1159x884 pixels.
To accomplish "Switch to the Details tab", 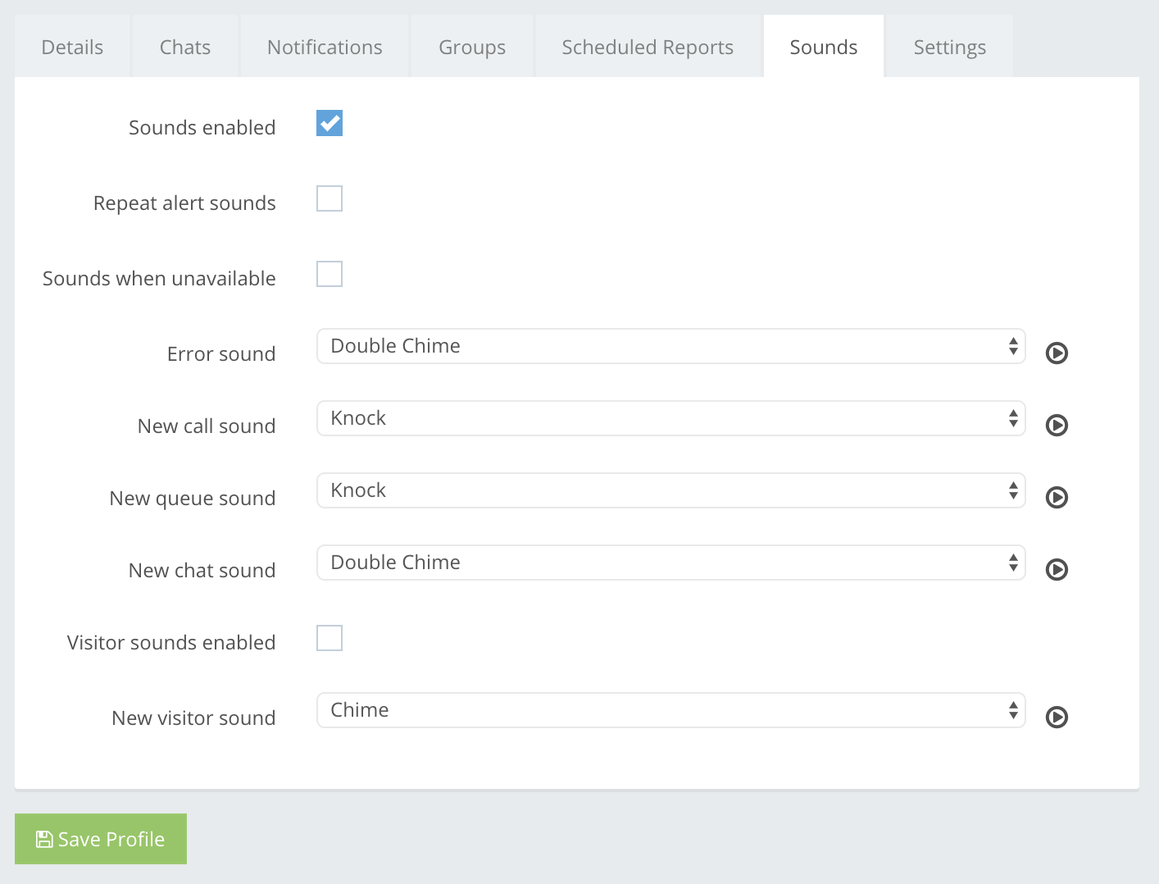I will coord(72,48).
